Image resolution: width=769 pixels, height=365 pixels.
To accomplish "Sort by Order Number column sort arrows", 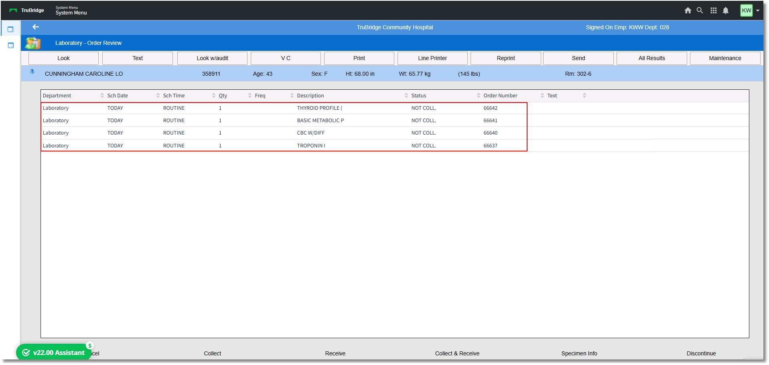I will point(542,95).
